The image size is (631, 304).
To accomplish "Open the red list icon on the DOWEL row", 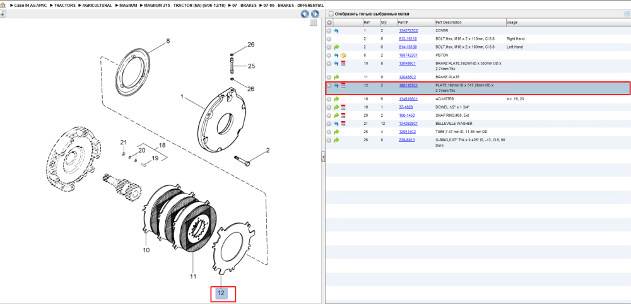I will tap(343, 107).
